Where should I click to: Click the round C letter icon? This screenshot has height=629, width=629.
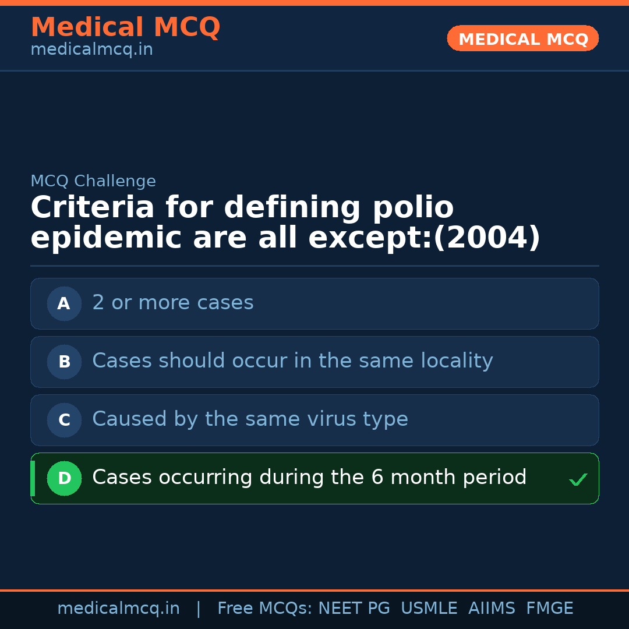(x=64, y=420)
